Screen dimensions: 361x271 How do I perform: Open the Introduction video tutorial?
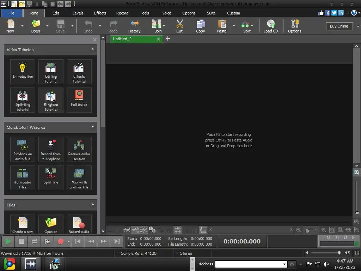coord(23,72)
